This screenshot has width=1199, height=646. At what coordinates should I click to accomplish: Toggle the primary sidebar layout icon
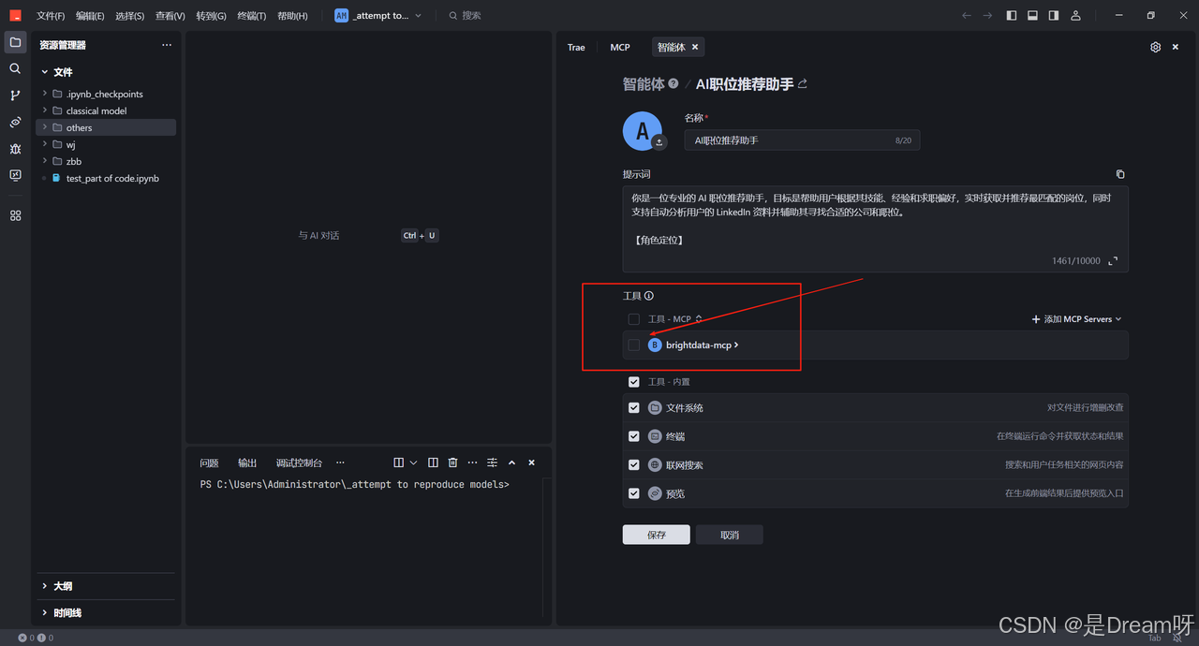[1012, 16]
